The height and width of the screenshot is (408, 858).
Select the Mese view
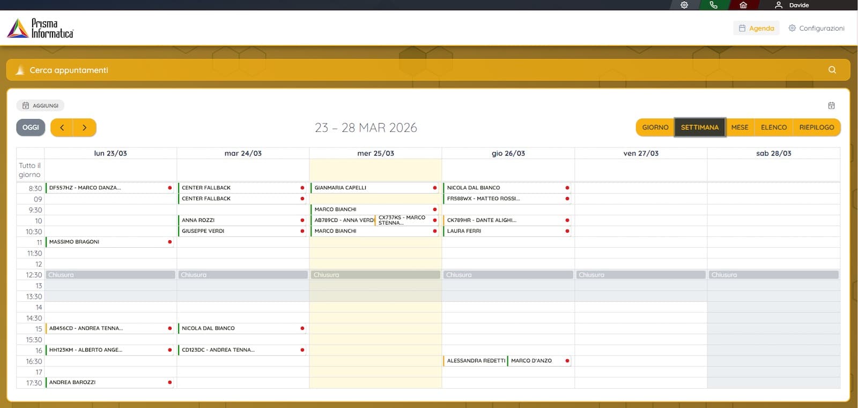click(739, 128)
